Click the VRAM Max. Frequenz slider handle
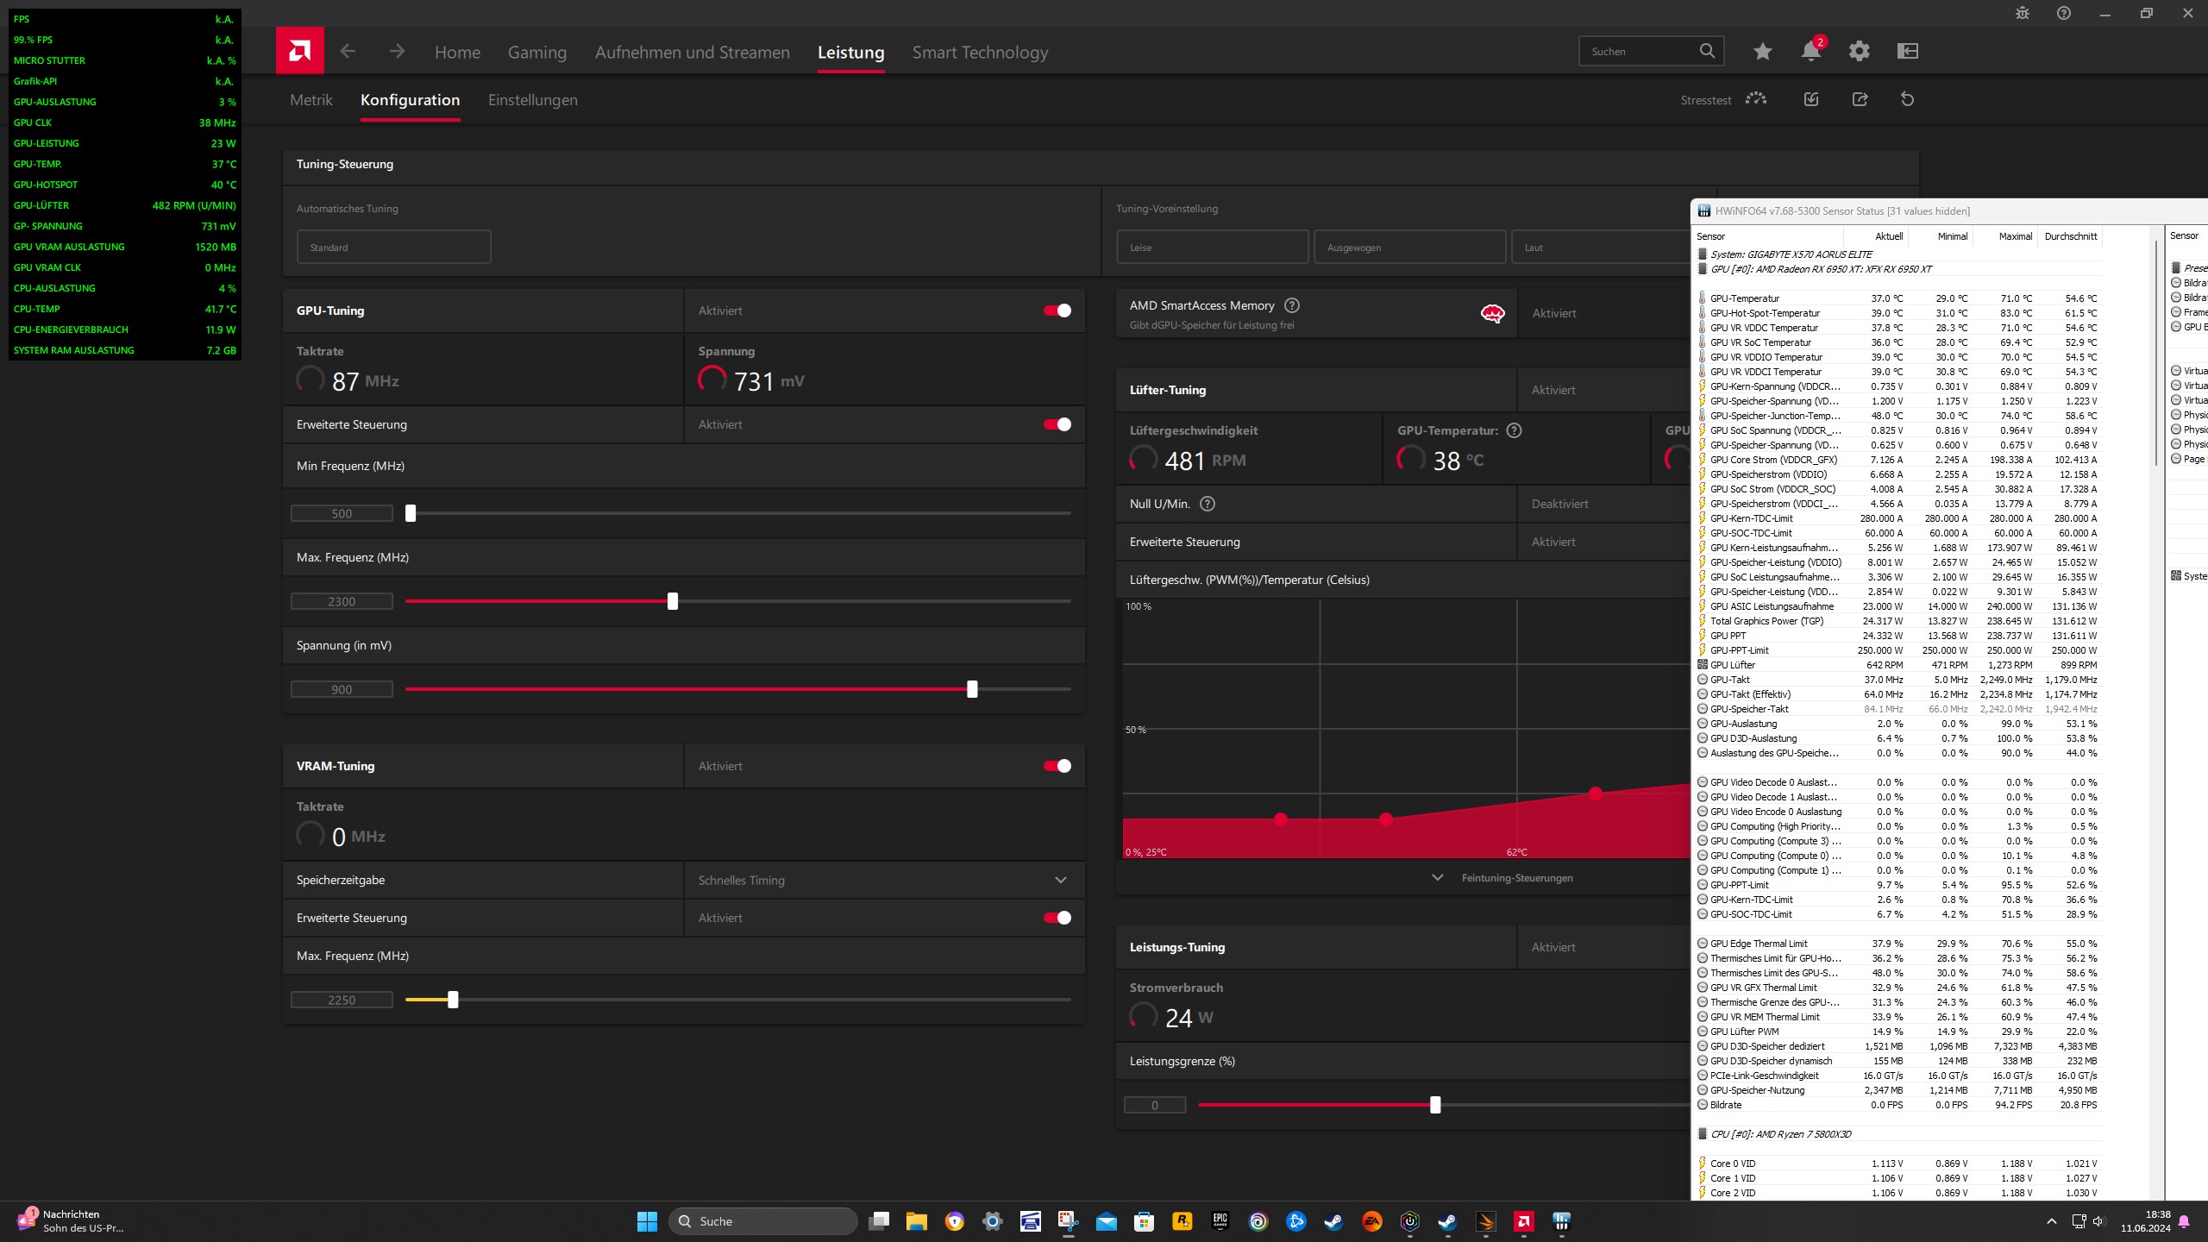Viewport: 2208px width, 1242px height. [453, 1000]
